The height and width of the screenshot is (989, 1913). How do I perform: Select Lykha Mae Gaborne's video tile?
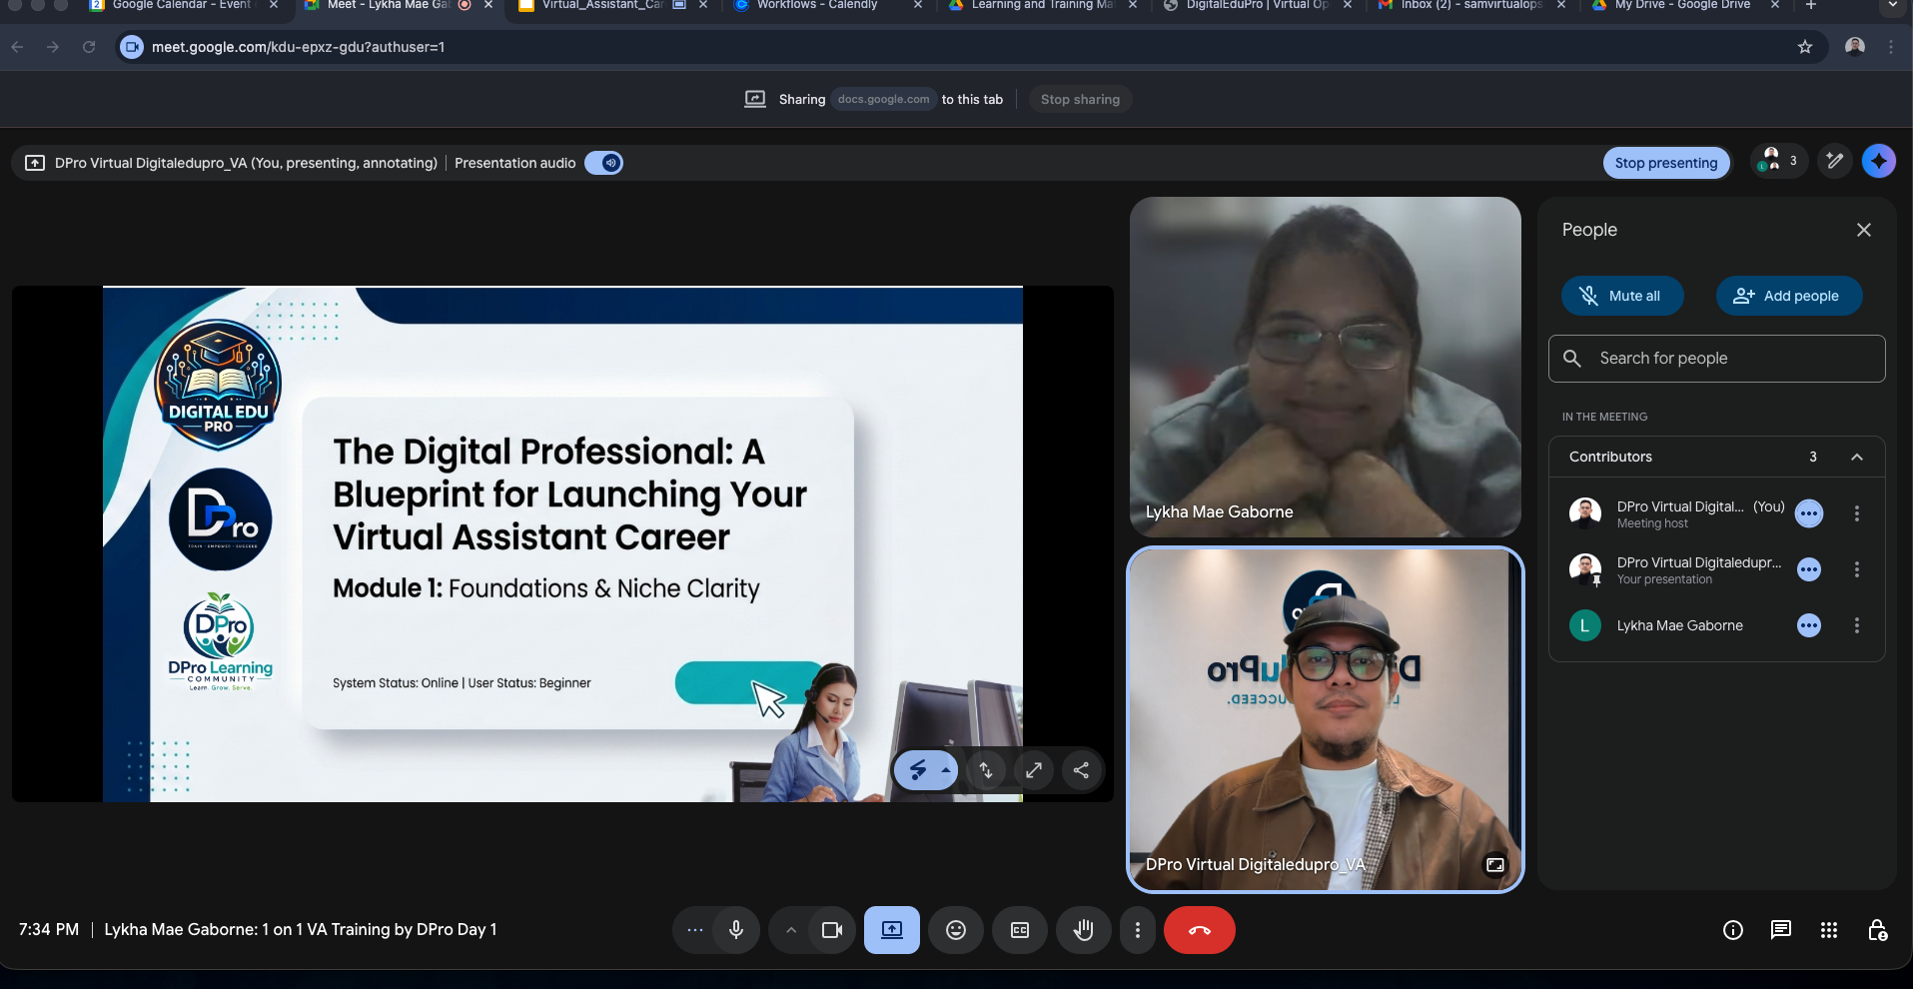[1326, 367]
